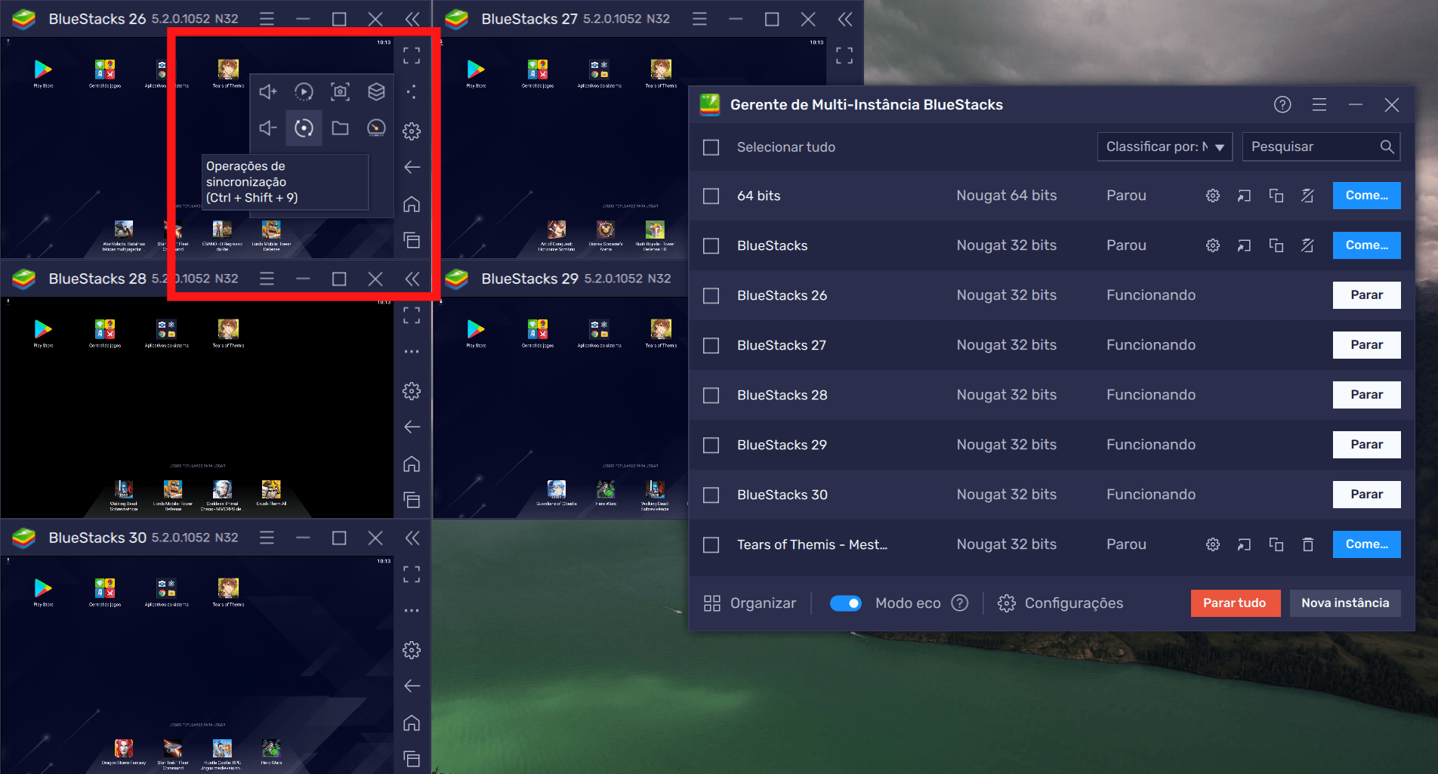The image size is (1438, 774).
Task: Open hamburger menu in BlueStacks 27 title bar
Action: click(x=699, y=19)
